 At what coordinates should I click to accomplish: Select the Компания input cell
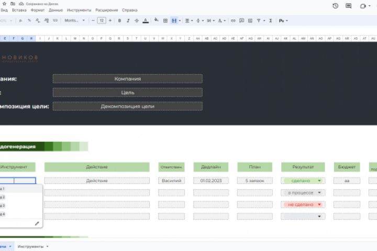pyautogui.click(x=127, y=79)
